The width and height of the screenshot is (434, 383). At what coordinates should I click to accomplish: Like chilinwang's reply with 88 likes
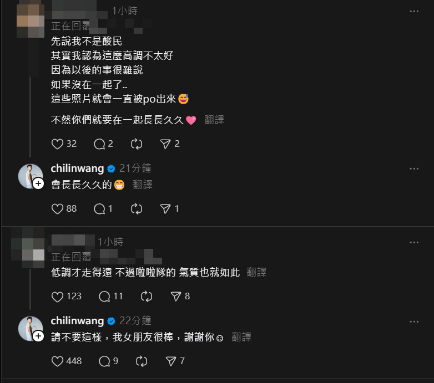(57, 209)
